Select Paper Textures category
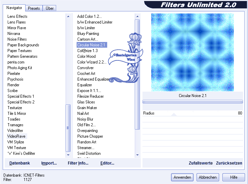248x184 pixels. coord(19,51)
